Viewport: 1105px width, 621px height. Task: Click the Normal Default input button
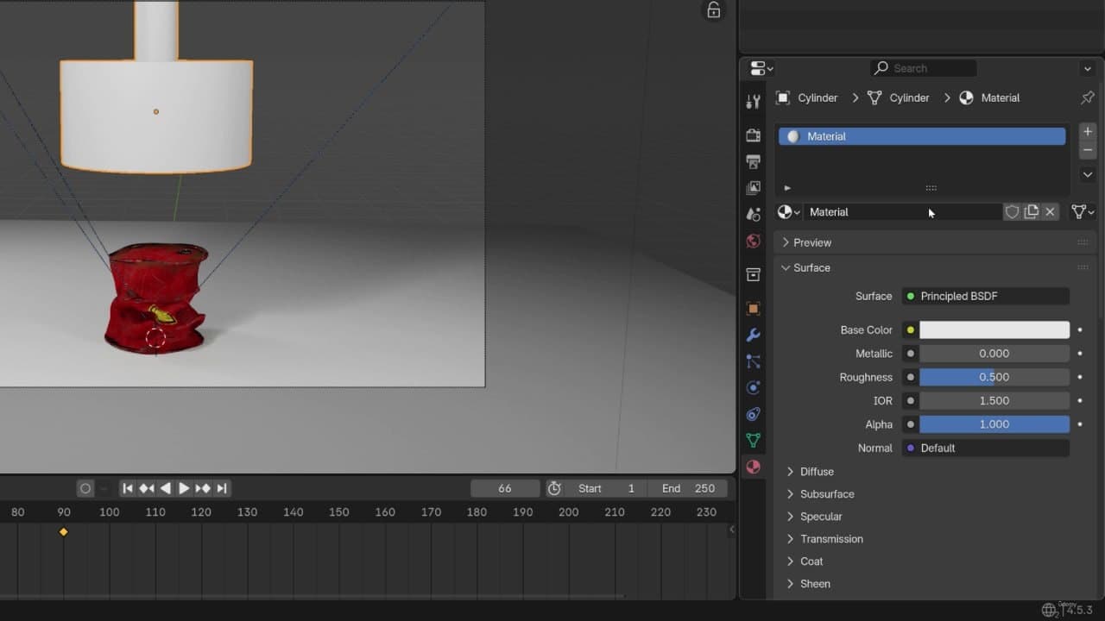click(986, 448)
